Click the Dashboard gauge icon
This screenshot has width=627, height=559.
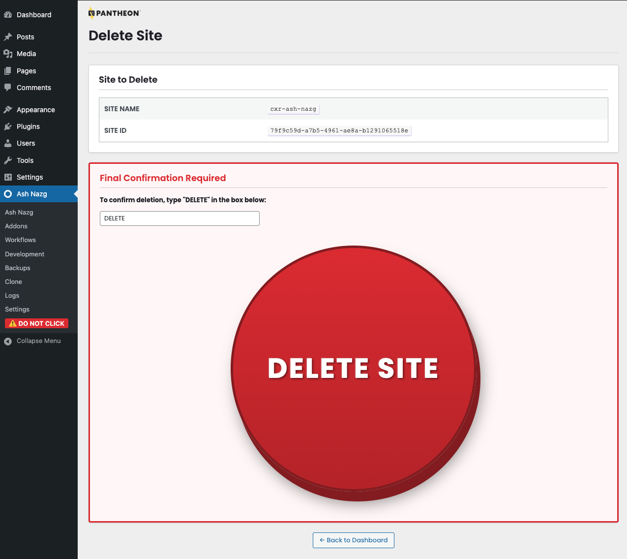(x=8, y=15)
